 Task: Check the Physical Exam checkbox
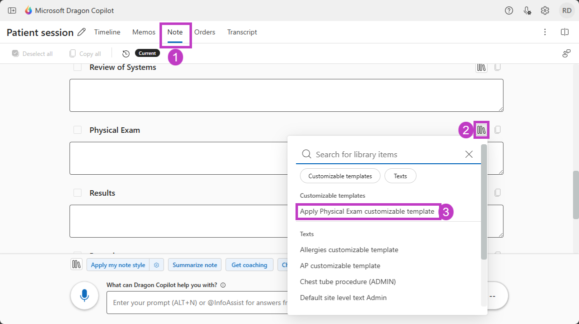click(77, 130)
